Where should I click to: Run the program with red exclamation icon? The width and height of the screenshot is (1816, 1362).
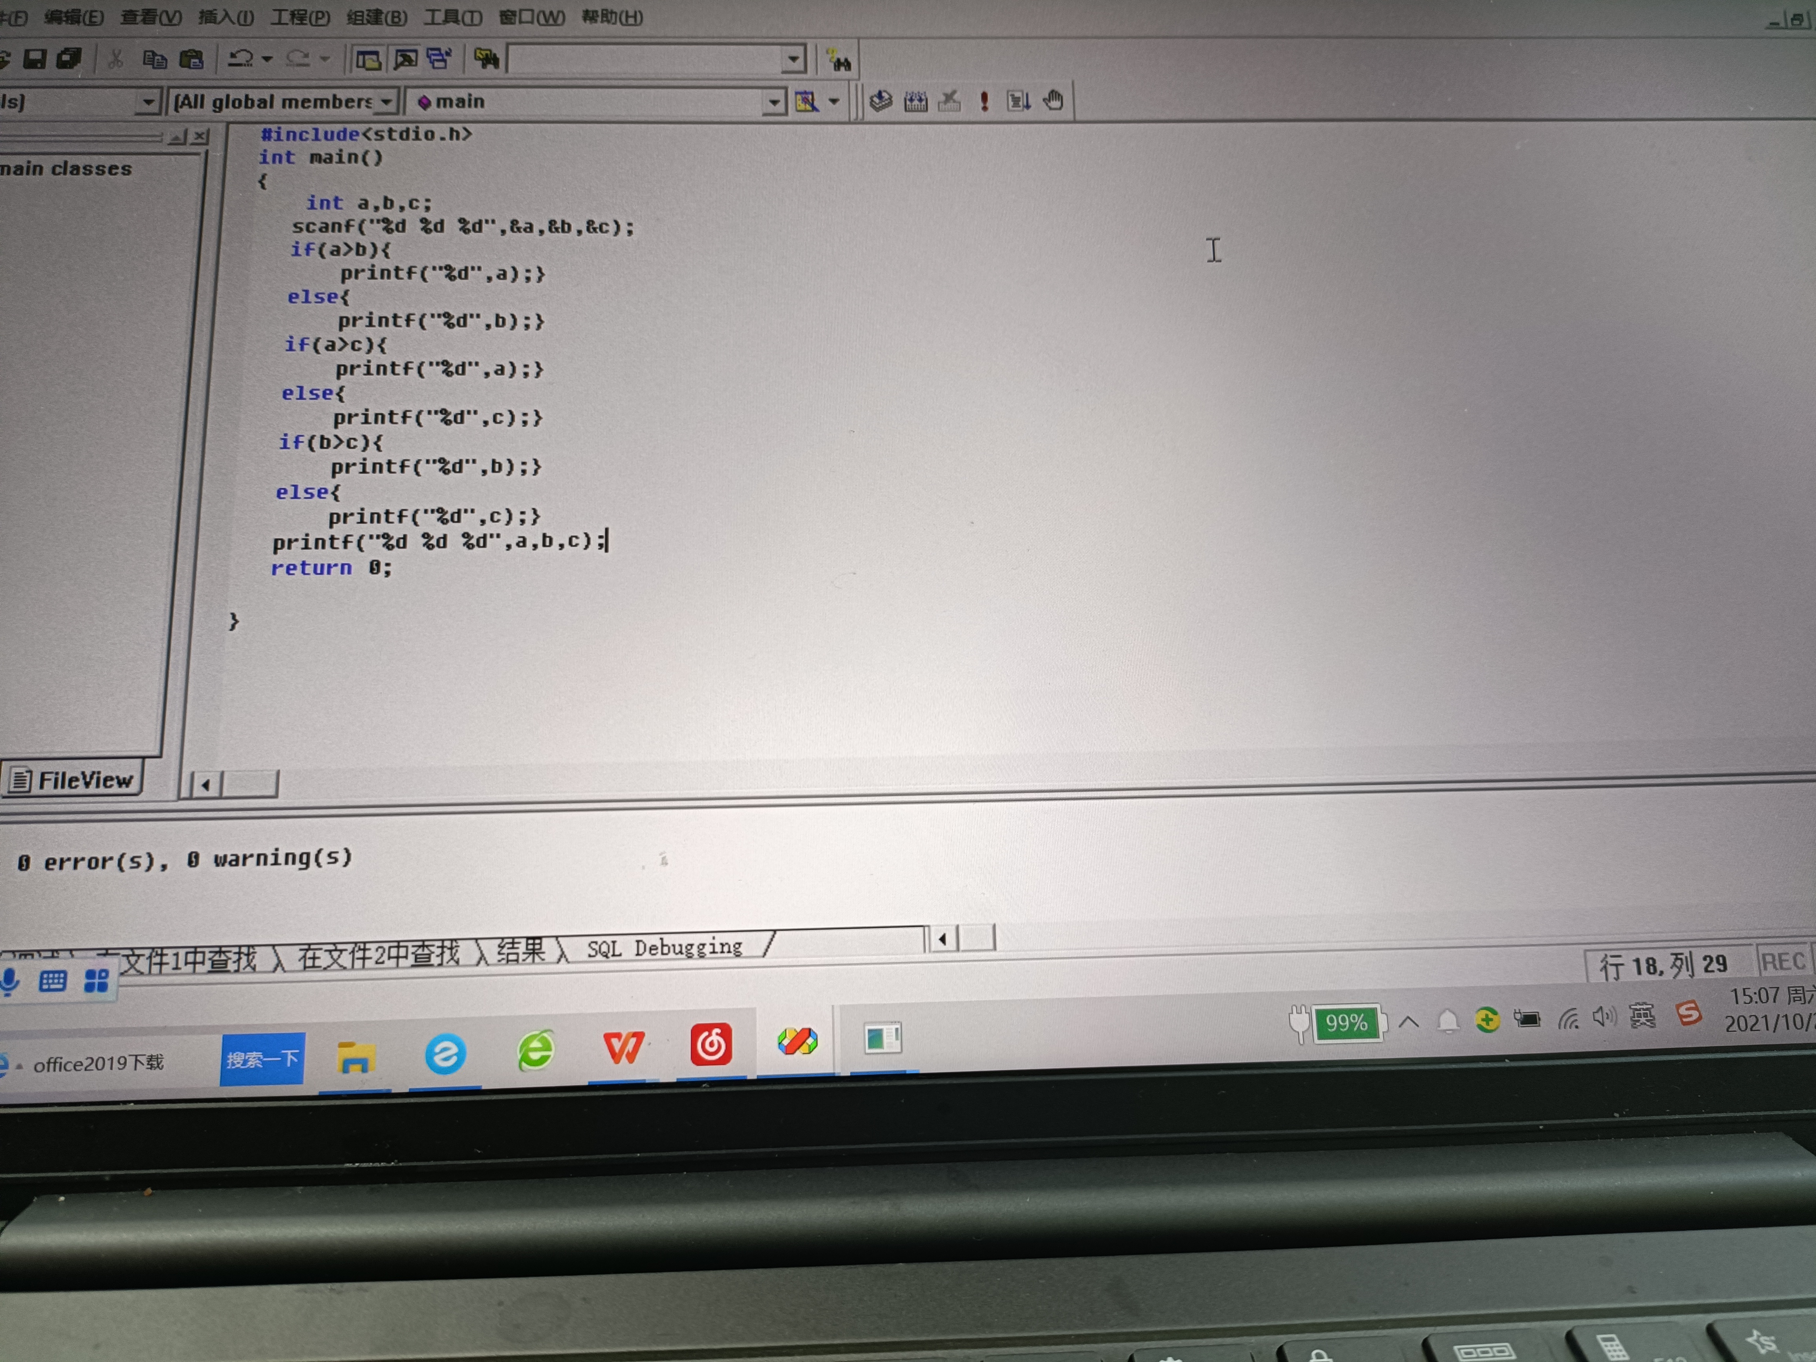[x=983, y=101]
